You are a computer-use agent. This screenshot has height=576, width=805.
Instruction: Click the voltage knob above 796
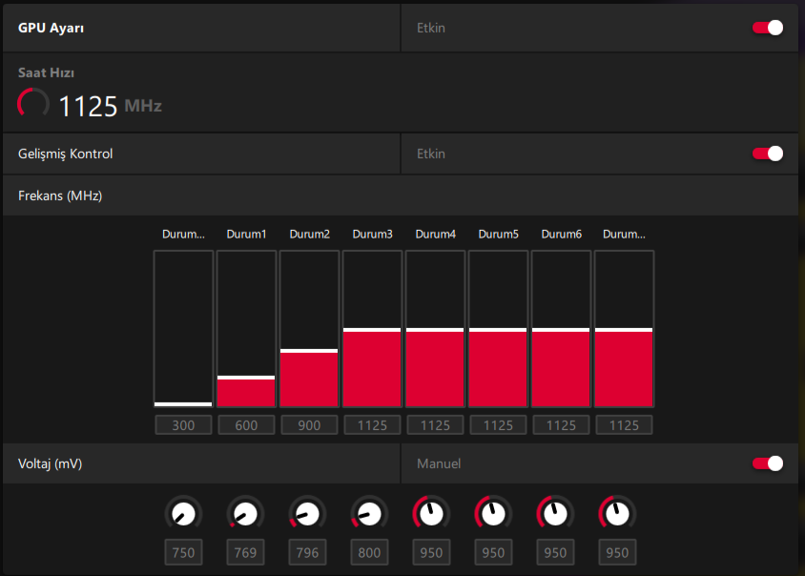(x=307, y=514)
